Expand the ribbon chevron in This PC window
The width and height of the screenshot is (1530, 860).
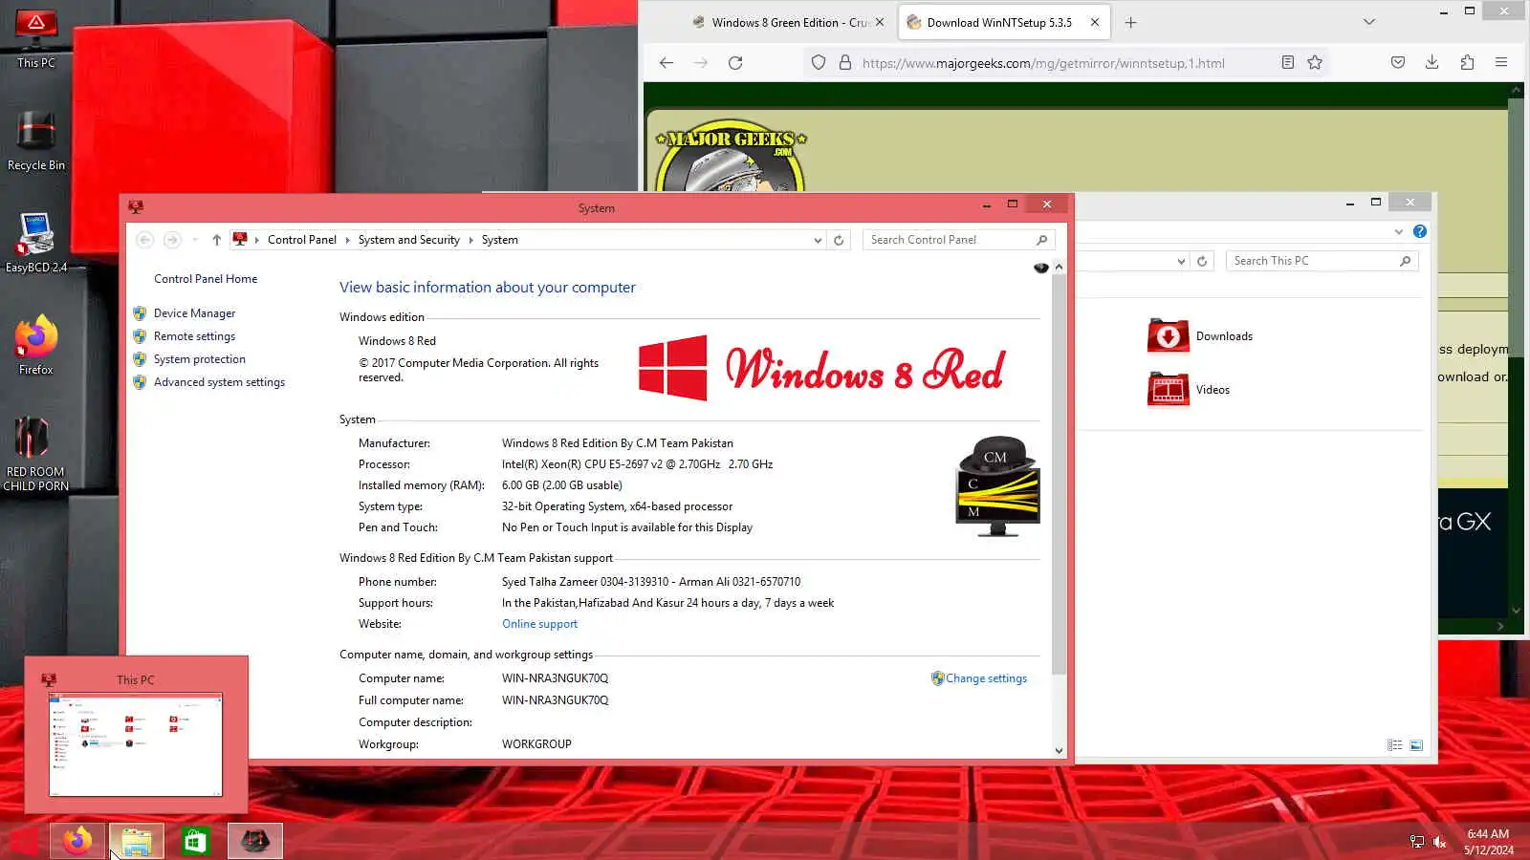point(1399,231)
